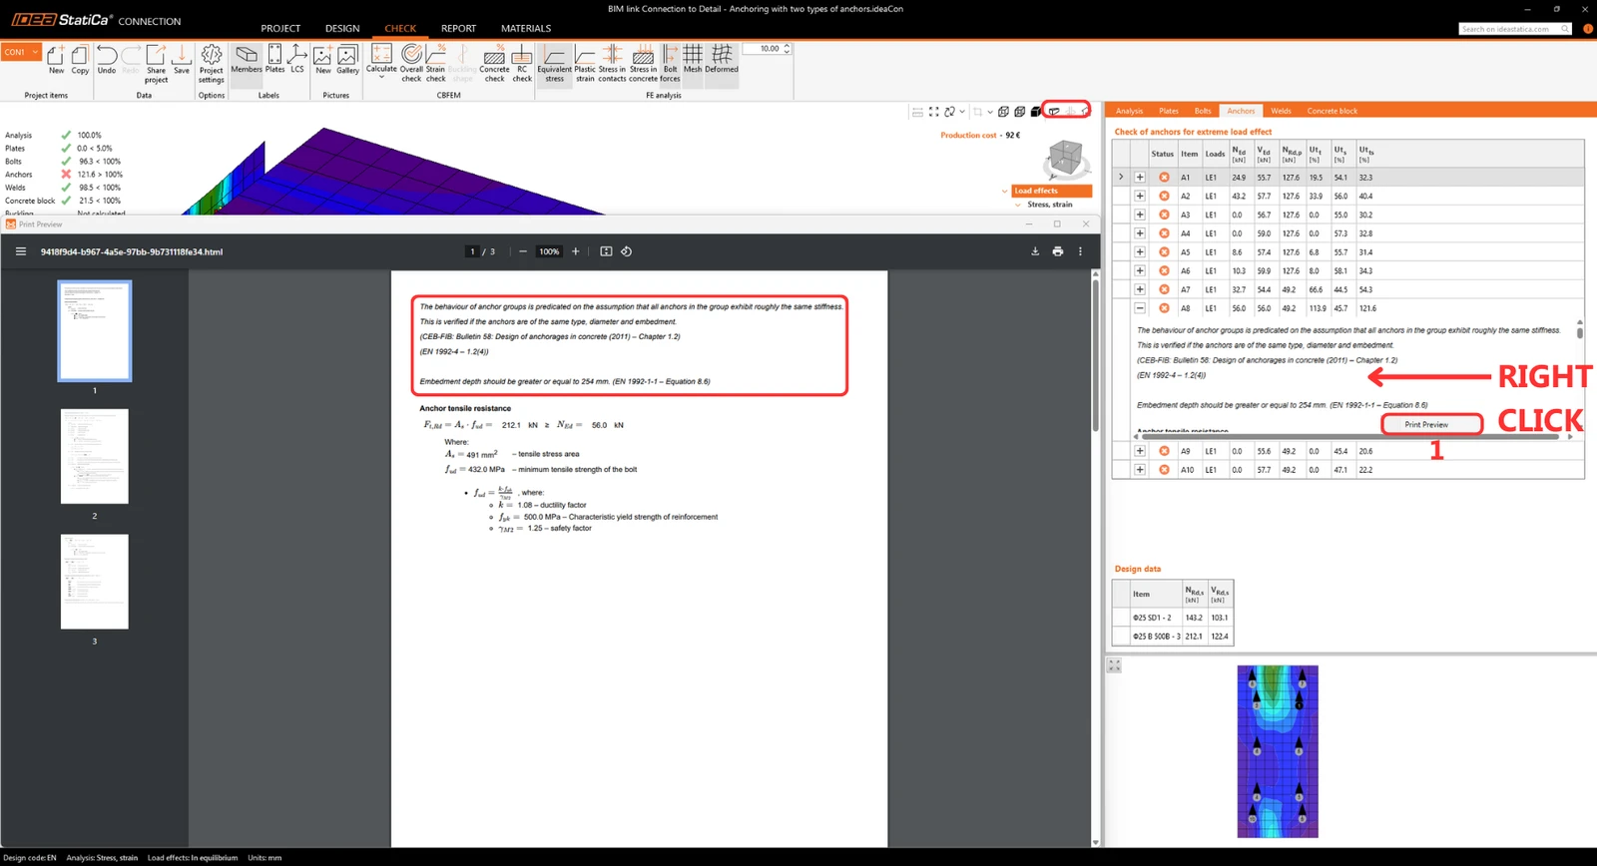Switch to the Welds results tab
This screenshot has height=866, width=1597.
pos(1281,111)
